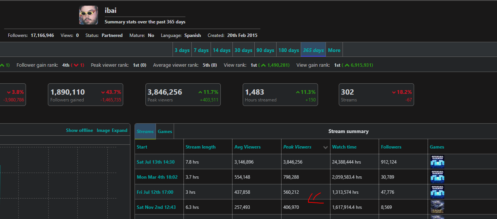Click the Average viewer rank 5th text

185,65
